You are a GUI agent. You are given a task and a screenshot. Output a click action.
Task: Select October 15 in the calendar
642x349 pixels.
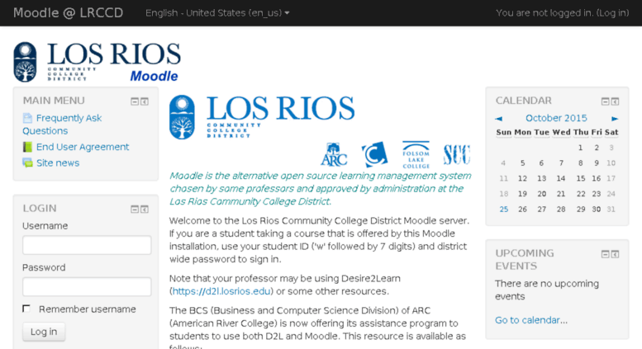click(581, 178)
